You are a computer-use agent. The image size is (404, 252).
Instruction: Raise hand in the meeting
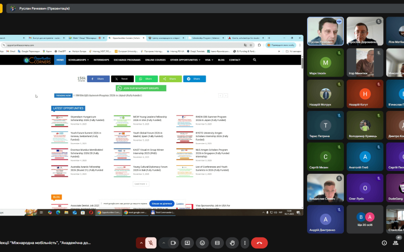(232, 242)
